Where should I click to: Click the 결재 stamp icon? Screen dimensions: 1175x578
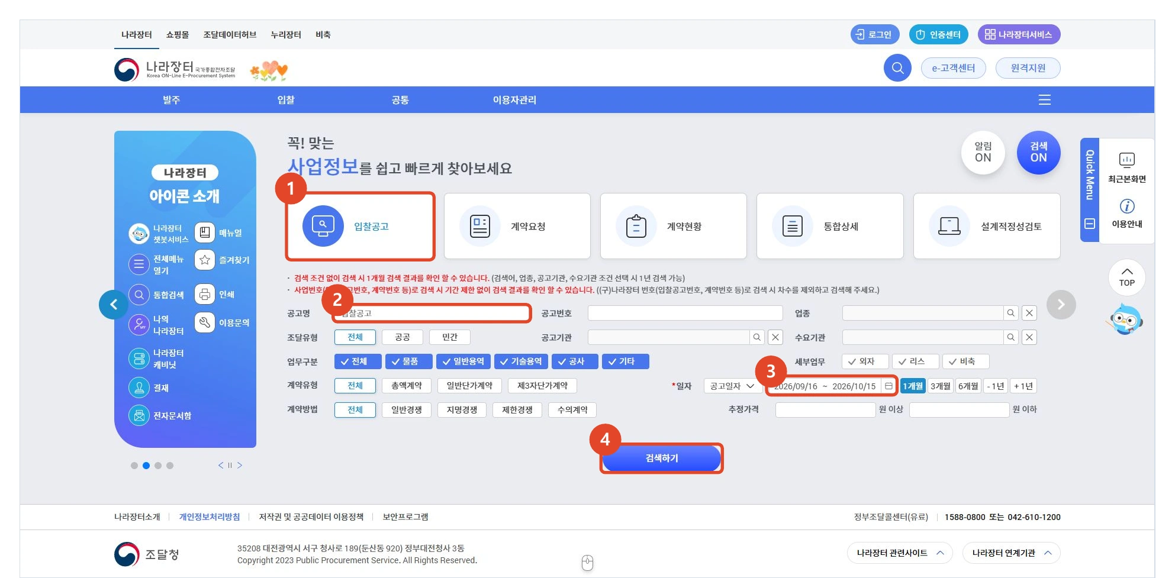[x=139, y=388]
